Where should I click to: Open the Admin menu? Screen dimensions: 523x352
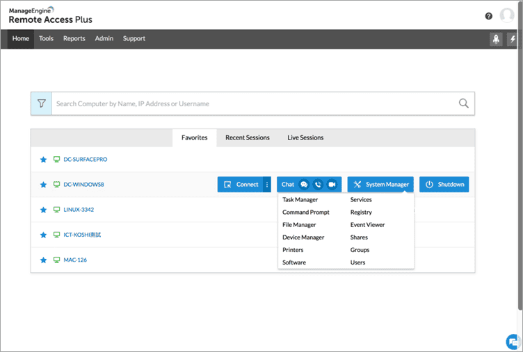(x=104, y=39)
